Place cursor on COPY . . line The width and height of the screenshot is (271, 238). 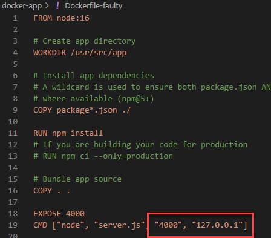(51, 191)
